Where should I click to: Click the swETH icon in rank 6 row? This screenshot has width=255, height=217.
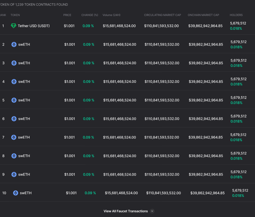point(14,119)
